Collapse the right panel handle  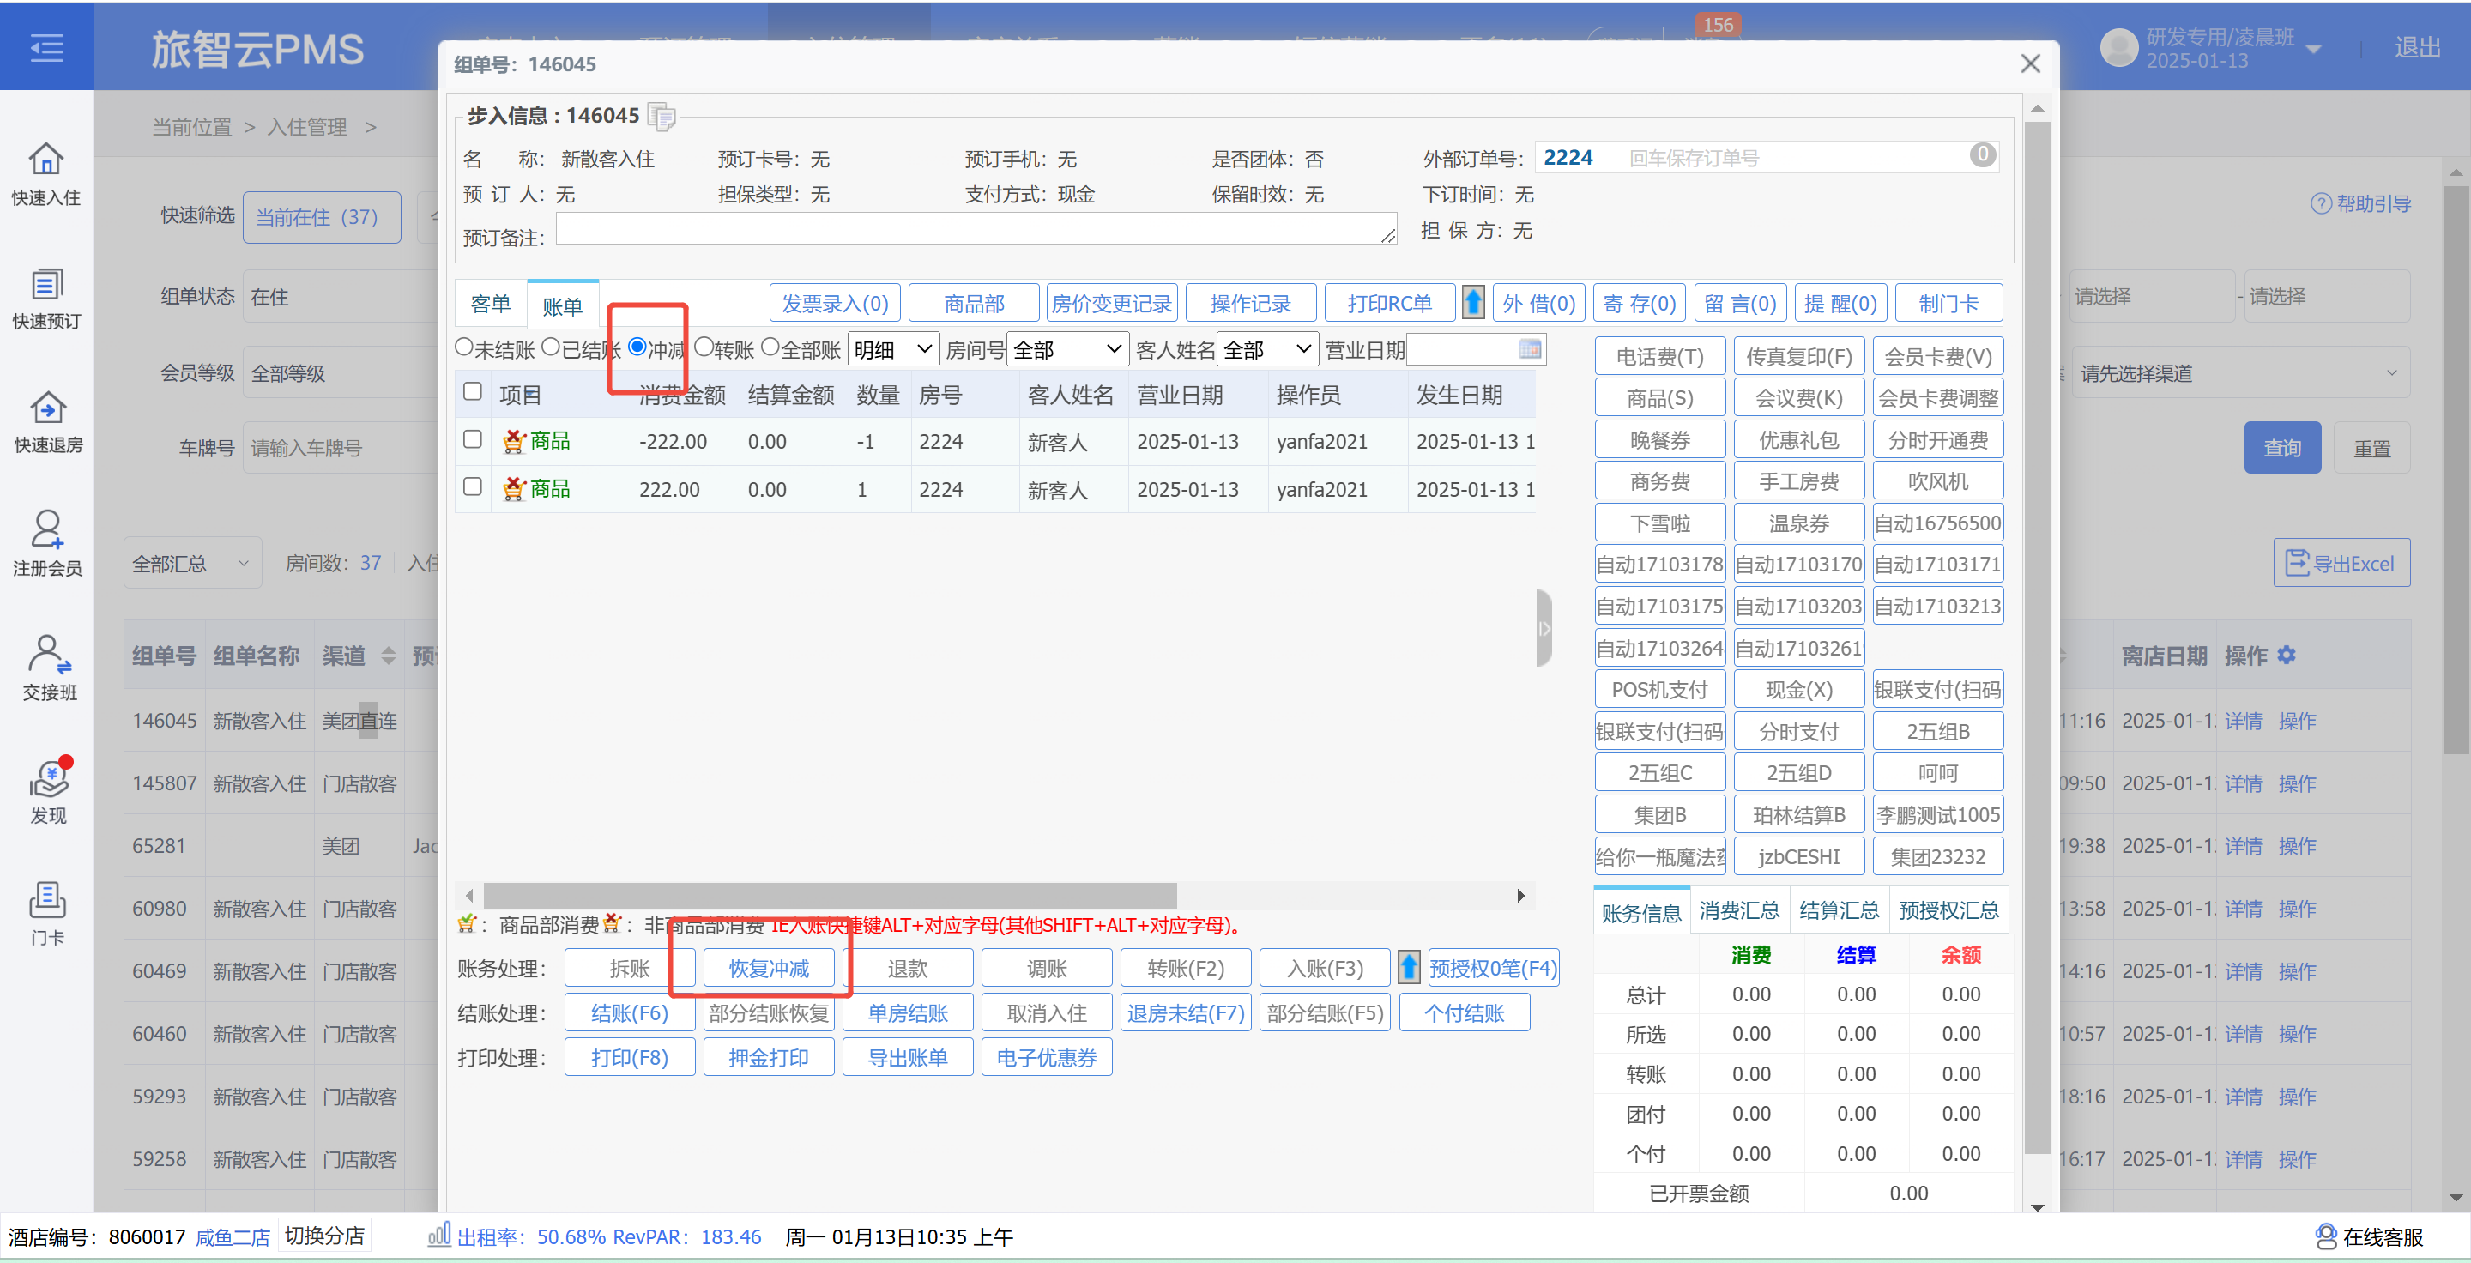click(x=1544, y=628)
